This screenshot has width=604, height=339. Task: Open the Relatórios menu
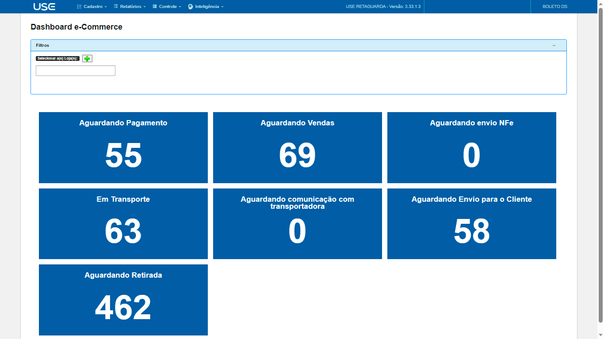pos(130,7)
